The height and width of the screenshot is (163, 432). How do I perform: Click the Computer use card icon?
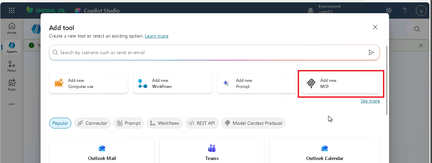59,83
